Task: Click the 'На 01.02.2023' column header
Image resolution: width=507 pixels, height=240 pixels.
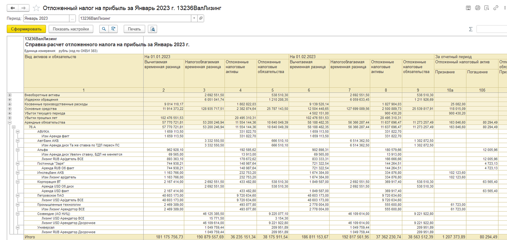Action: [361, 57]
